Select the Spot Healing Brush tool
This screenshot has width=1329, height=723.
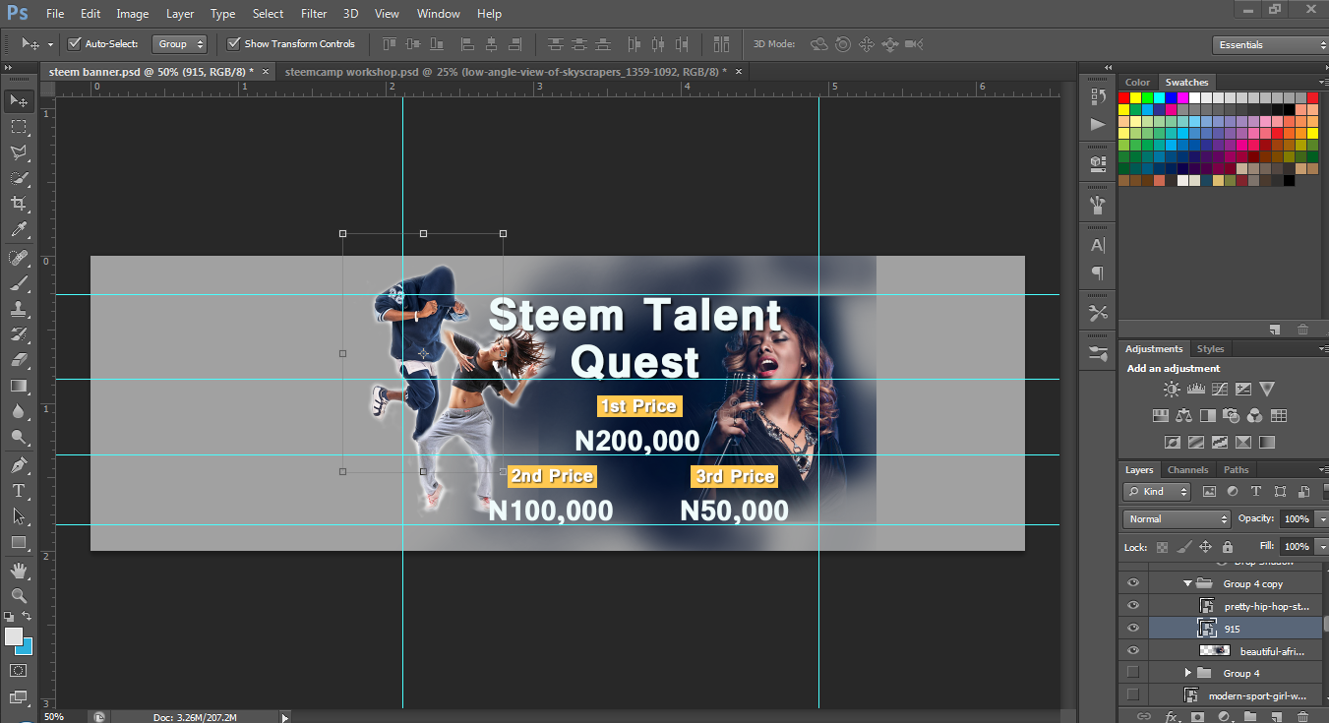[x=19, y=258]
